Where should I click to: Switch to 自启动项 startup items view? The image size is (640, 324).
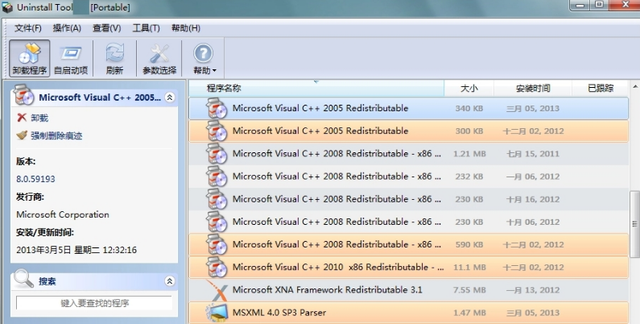pos(71,58)
